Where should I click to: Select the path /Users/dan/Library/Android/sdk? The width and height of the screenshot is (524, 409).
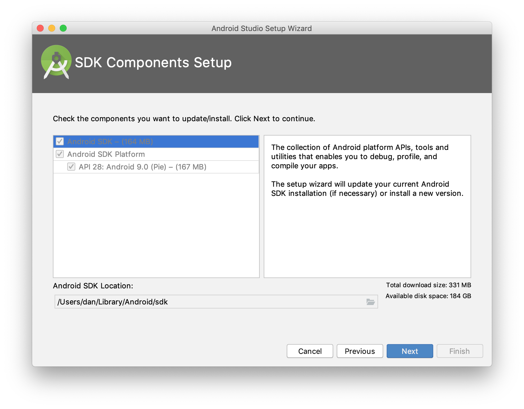coord(113,302)
